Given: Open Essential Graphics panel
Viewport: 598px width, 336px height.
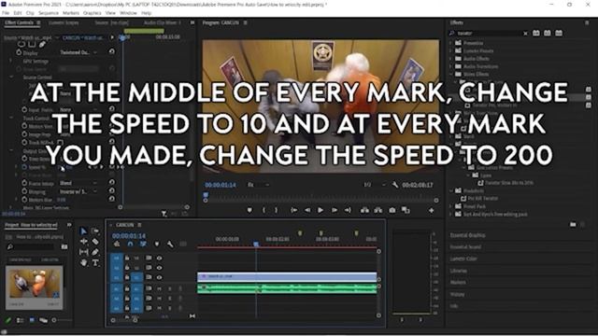Looking at the screenshot, I should coord(467,235).
